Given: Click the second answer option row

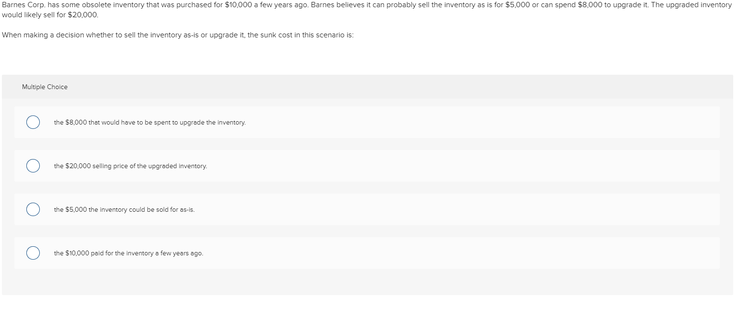Looking at the screenshot, I should 288,166.
